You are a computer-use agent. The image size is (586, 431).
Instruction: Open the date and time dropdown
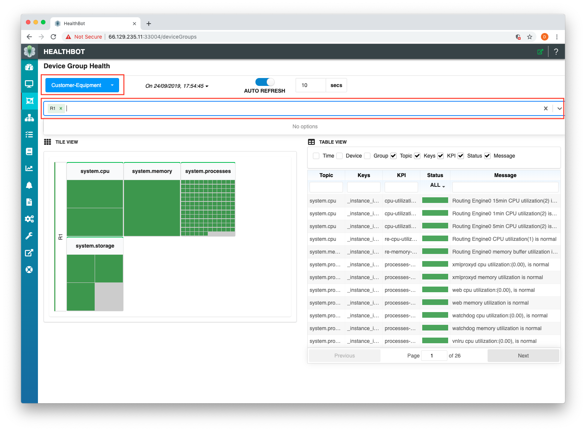[177, 86]
